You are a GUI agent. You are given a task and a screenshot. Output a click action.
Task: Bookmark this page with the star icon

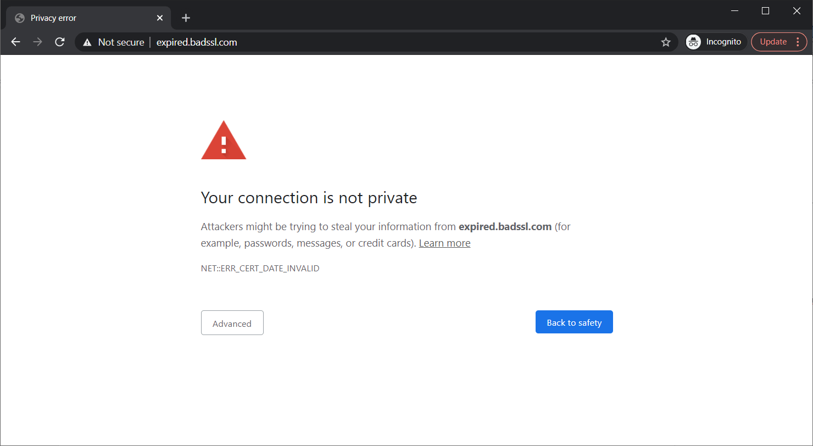pyautogui.click(x=666, y=42)
